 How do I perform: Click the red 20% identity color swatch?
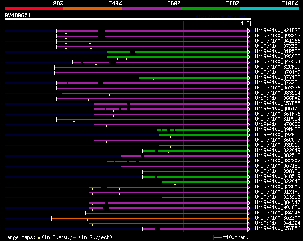34,9
